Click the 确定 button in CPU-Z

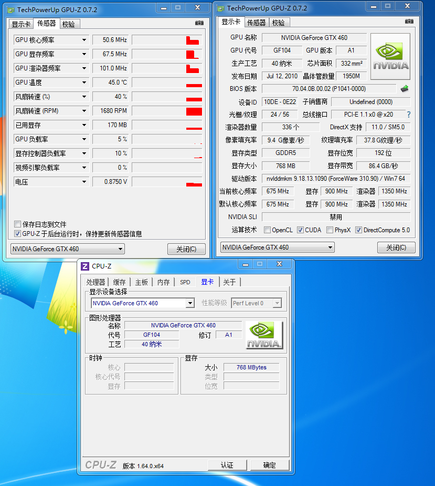269,465
